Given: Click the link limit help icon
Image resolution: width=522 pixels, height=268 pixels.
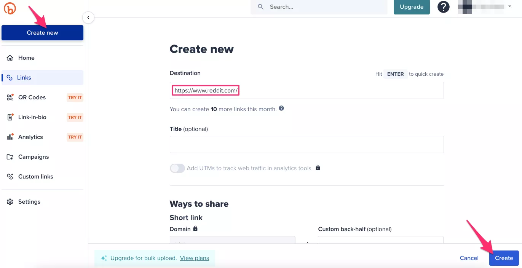Looking at the screenshot, I should (281, 108).
